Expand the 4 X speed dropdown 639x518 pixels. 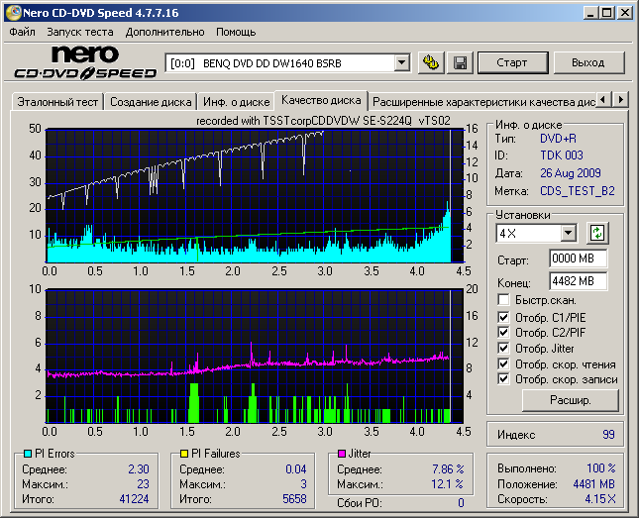(568, 233)
